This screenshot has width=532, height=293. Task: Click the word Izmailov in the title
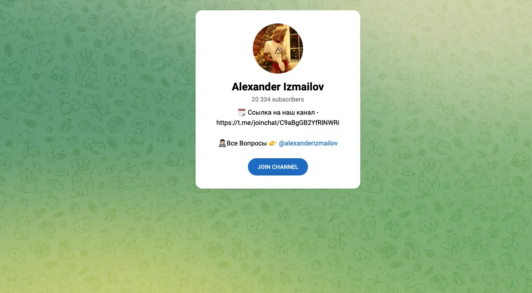[304, 87]
